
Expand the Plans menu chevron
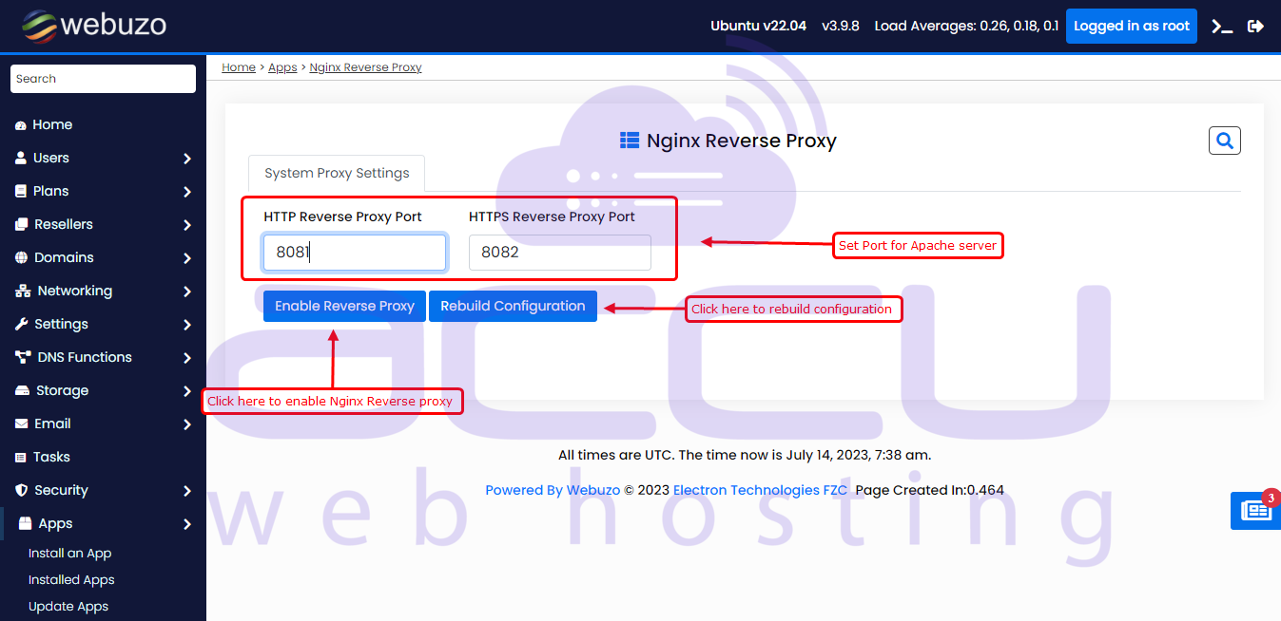pos(187,192)
